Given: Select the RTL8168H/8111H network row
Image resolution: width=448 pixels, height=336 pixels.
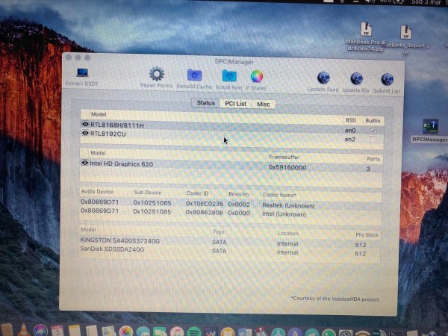Looking at the screenshot, I should click(231, 128).
